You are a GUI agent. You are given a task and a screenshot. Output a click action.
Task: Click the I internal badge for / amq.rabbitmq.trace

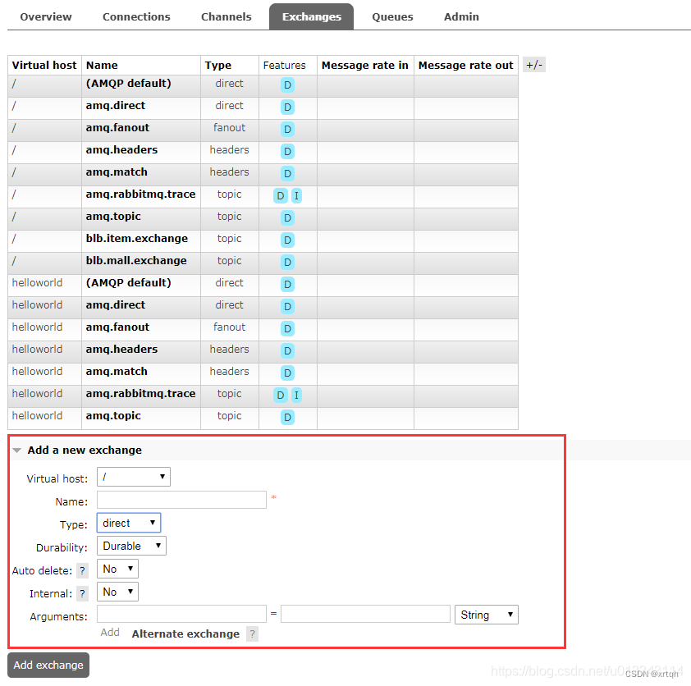click(x=296, y=195)
